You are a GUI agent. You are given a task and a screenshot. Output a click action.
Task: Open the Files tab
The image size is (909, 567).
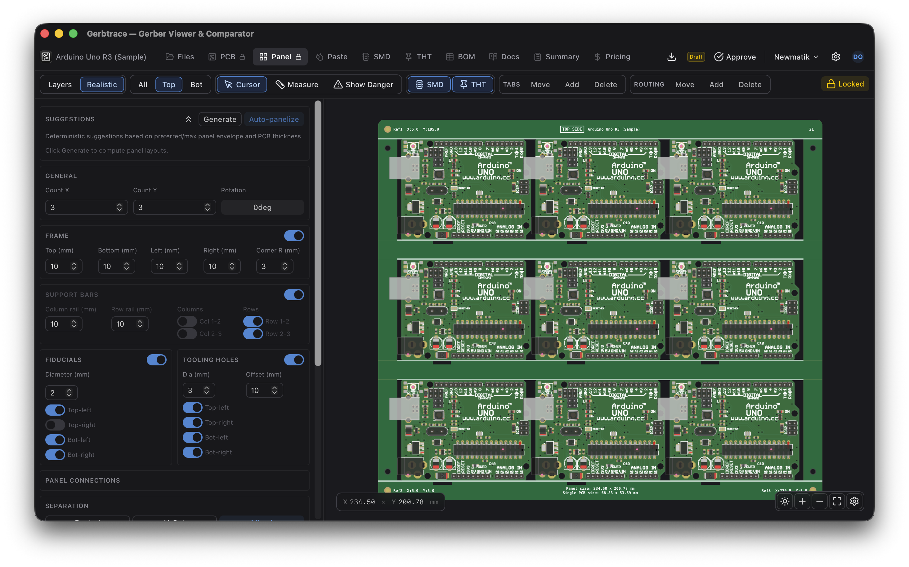[x=180, y=57]
